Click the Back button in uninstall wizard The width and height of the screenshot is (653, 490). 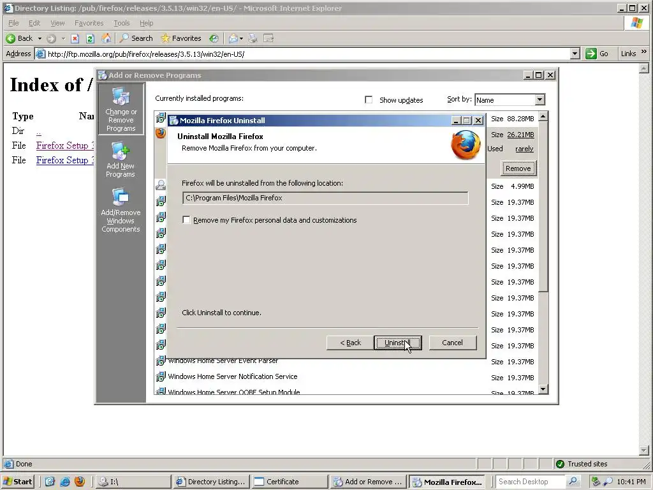(350, 343)
